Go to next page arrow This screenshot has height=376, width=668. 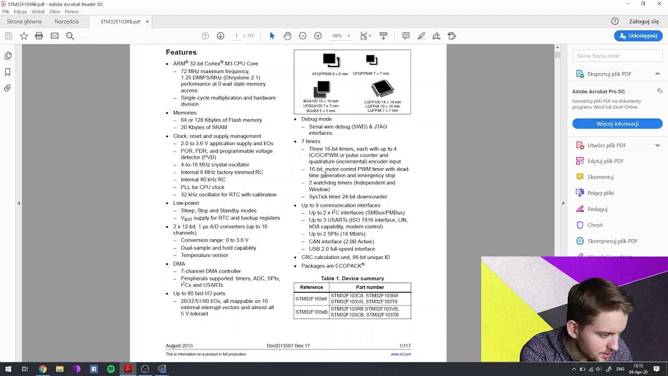tap(221, 36)
